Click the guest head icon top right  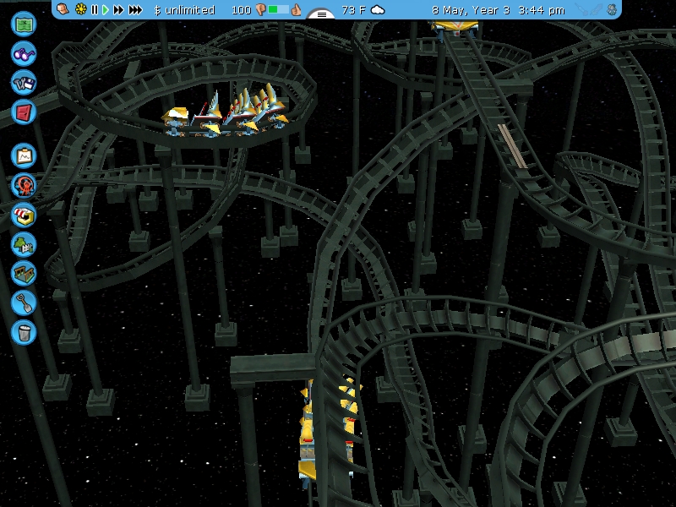[x=612, y=9]
